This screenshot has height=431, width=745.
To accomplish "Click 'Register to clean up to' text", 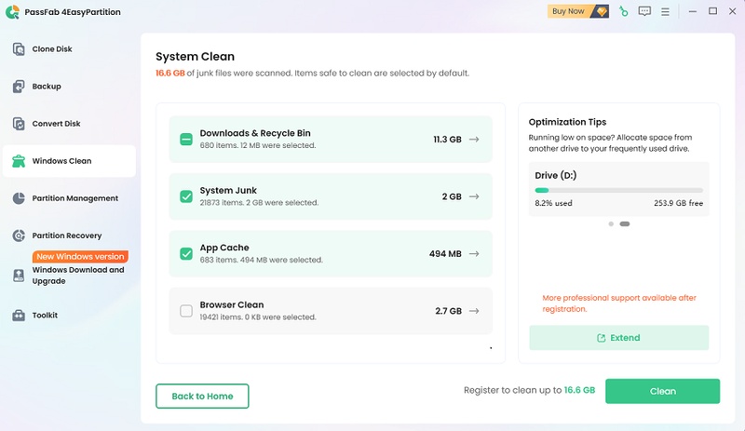I will tap(513, 390).
